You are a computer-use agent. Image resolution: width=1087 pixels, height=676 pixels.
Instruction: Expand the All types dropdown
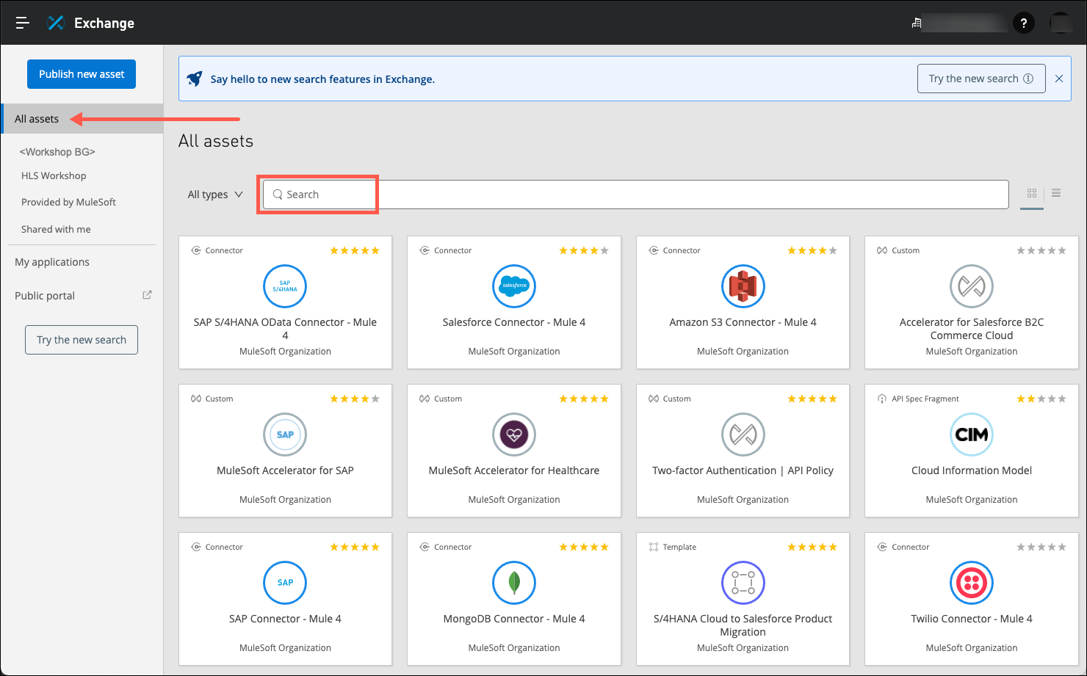pyautogui.click(x=214, y=195)
